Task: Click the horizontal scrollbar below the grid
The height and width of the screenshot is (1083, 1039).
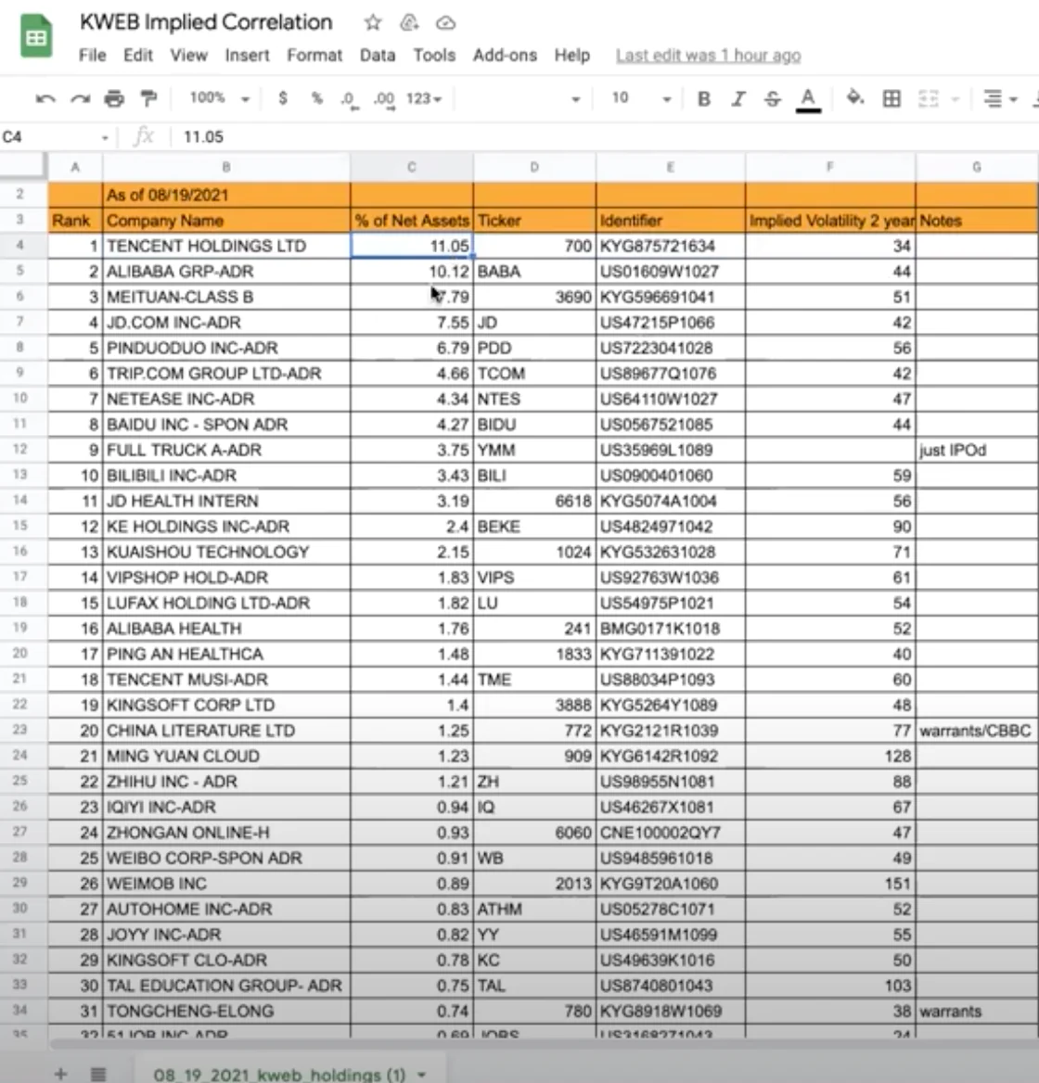Action: pyautogui.click(x=543, y=1042)
